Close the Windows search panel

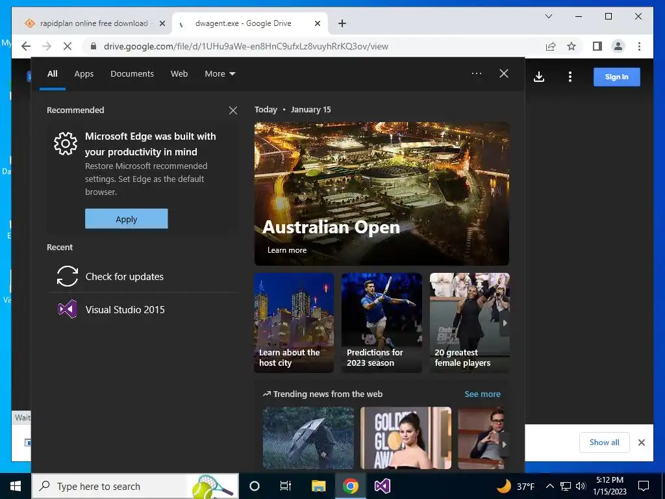coord(504,73)
